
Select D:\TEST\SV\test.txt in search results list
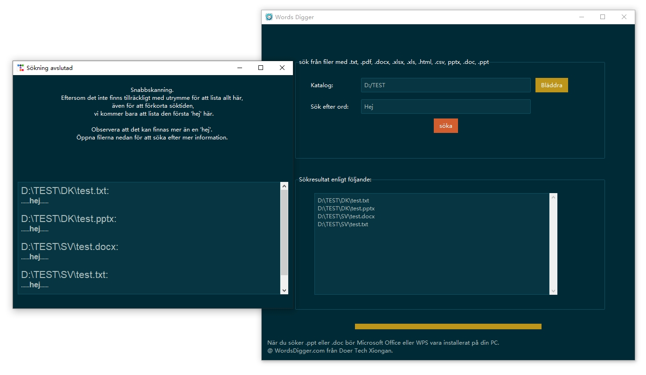(343, 224)
